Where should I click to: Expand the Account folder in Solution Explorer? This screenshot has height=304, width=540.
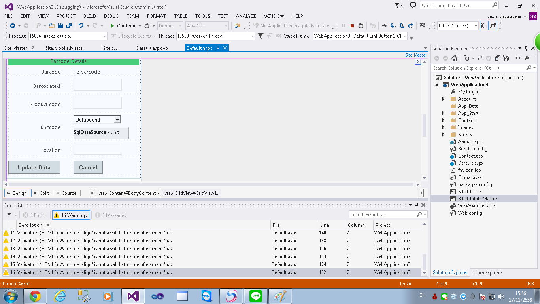(x=443, y=99)
